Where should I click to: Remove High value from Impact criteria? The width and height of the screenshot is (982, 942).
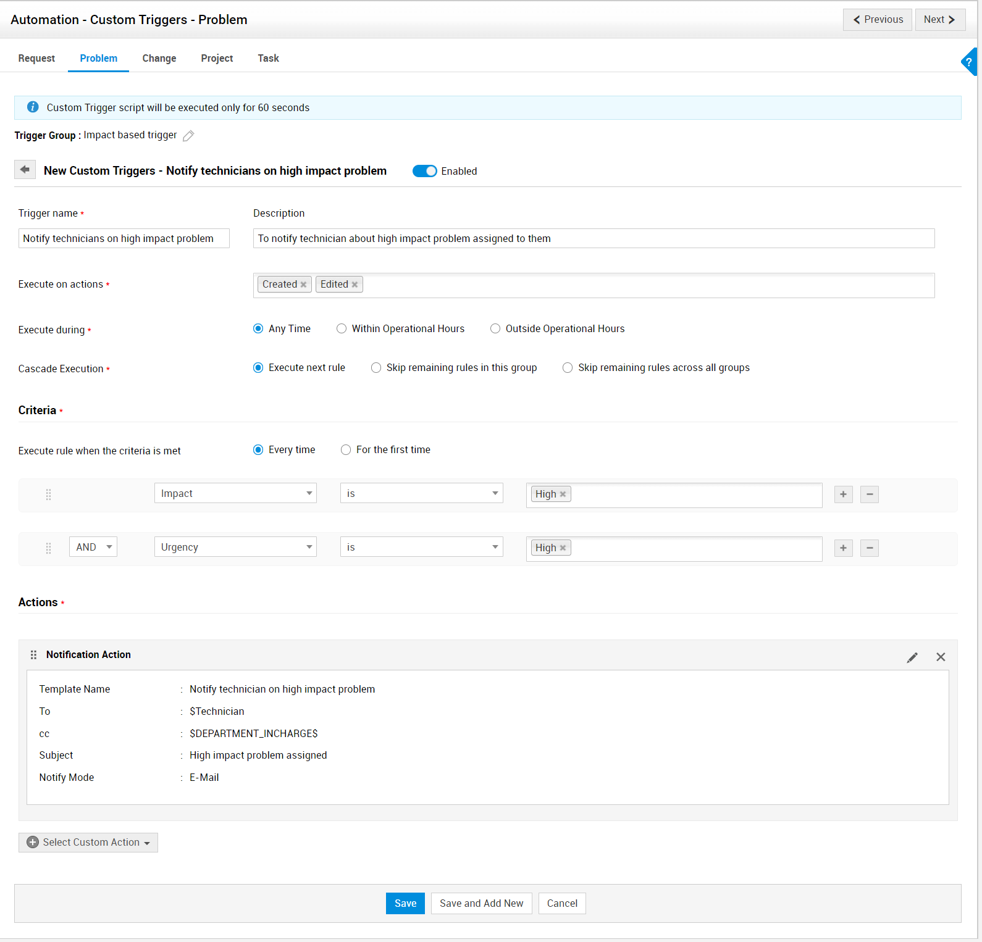coord(563,494)
